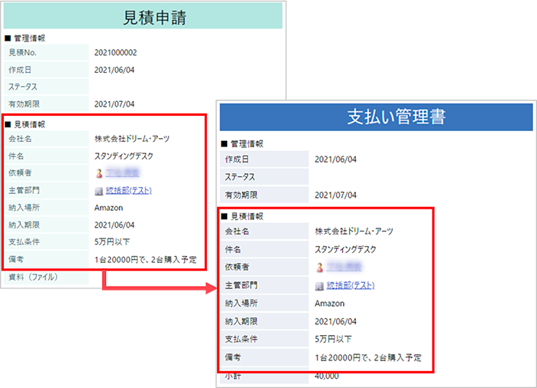Viewport: 537px width, 388px height.
Task: Click the 支払条件 value 5万円以下 in 見積申請
Action: click(112, 242)
